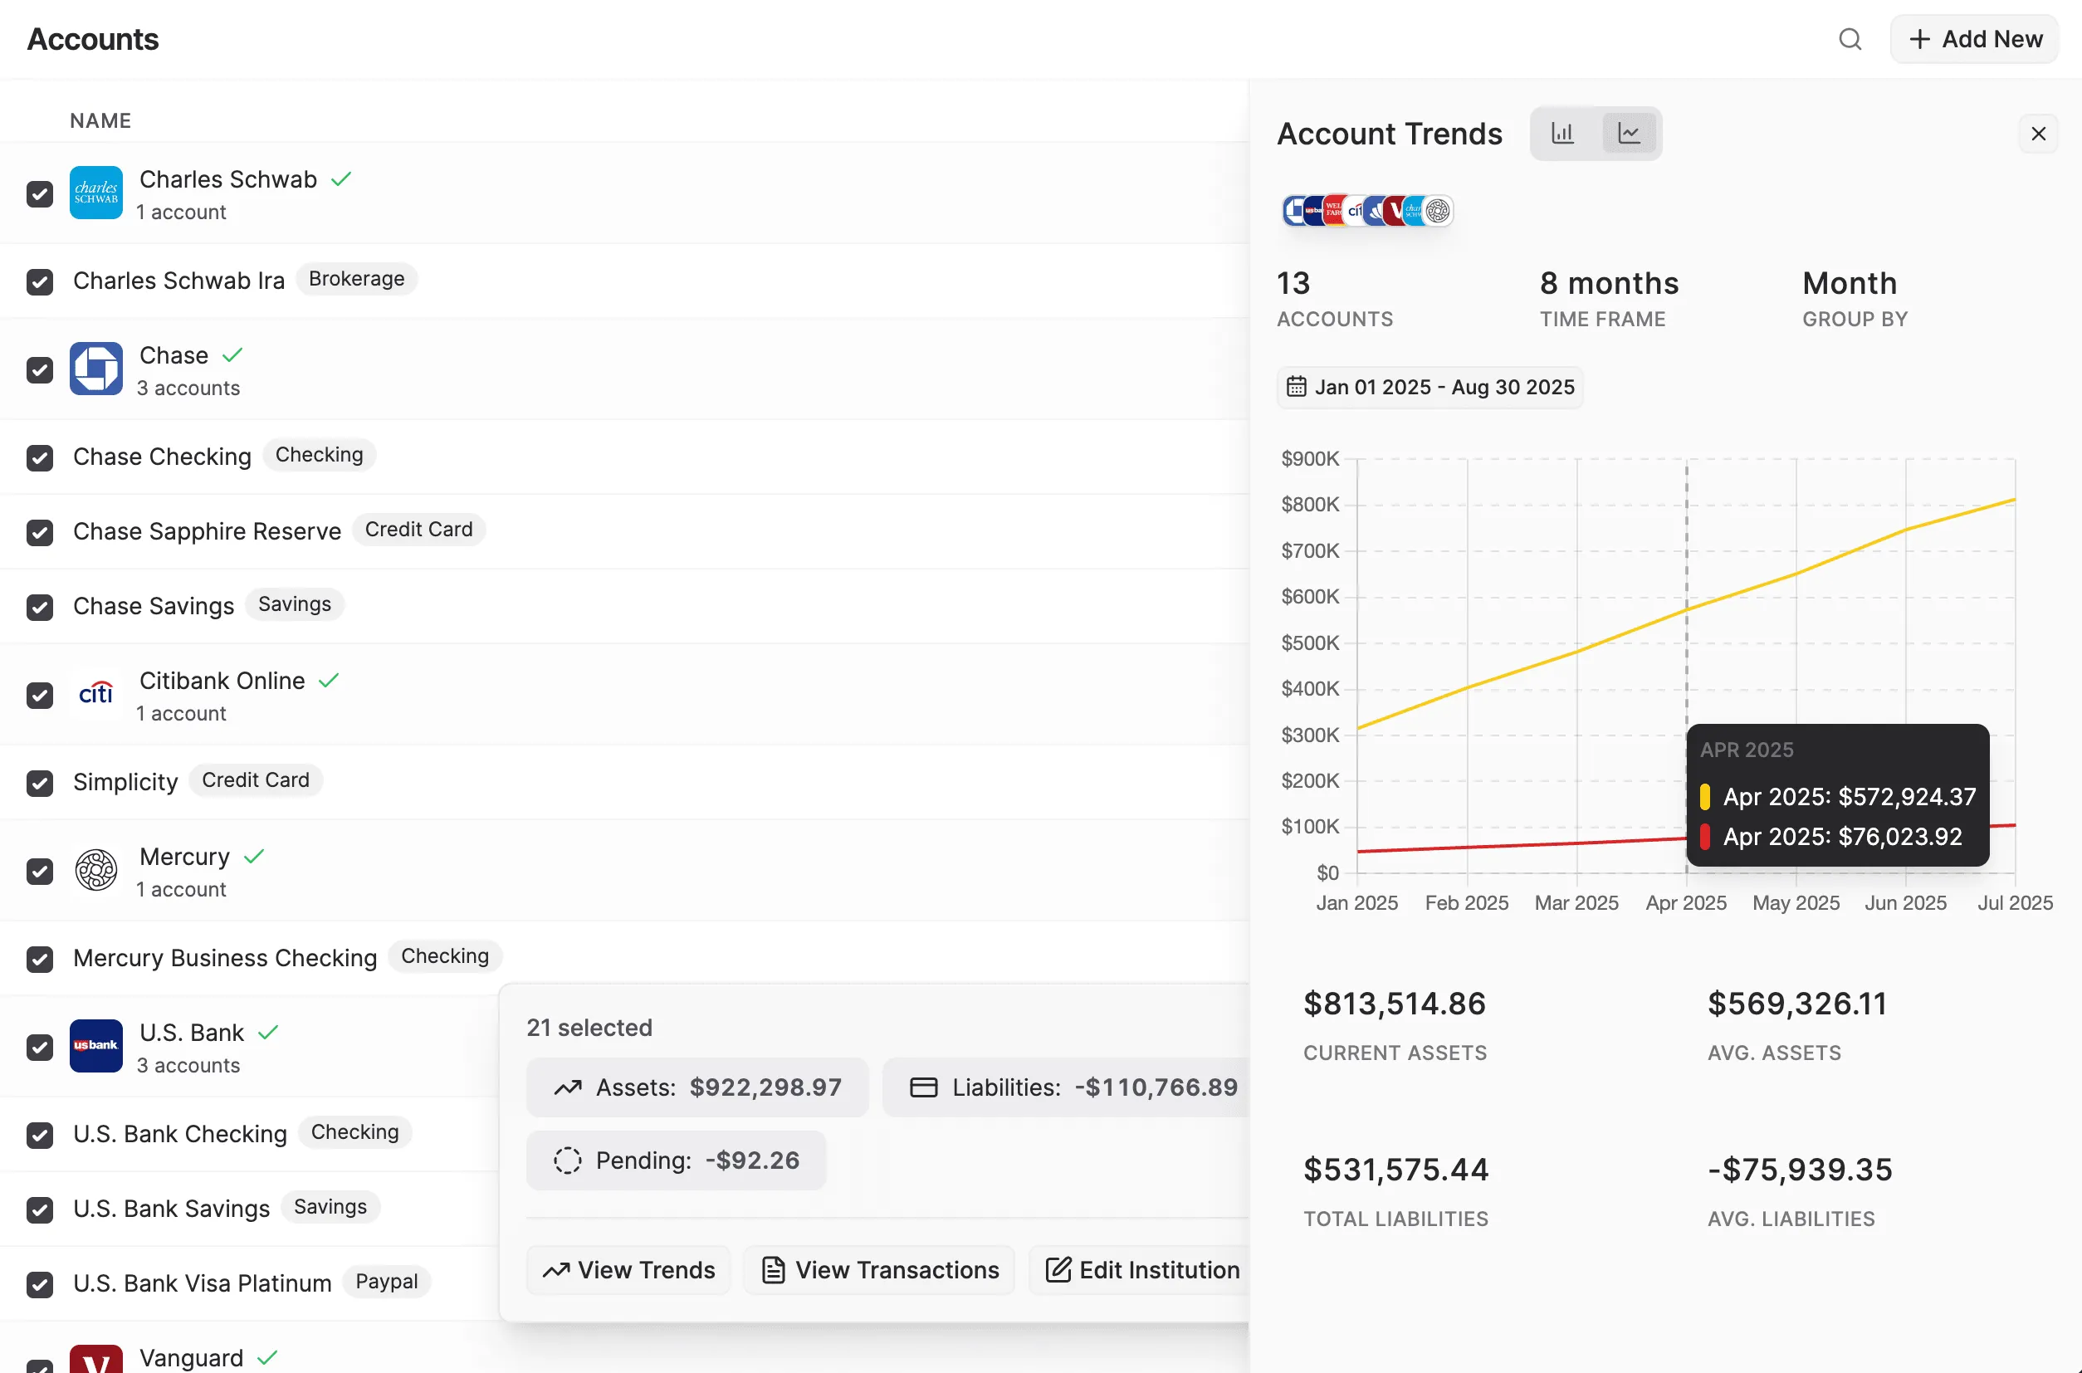Toggle the Simplicity credit card checkbox
2082x1373 pixels.
[x=41, y=783]
